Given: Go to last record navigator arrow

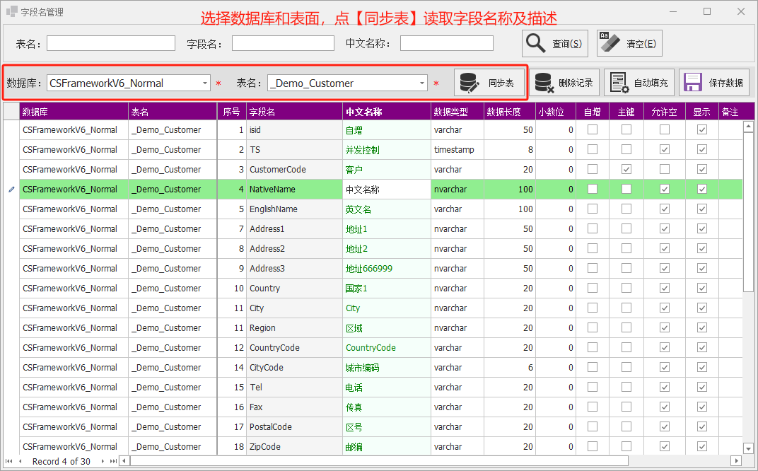Looking at the screenshot, I should [113, 461].
